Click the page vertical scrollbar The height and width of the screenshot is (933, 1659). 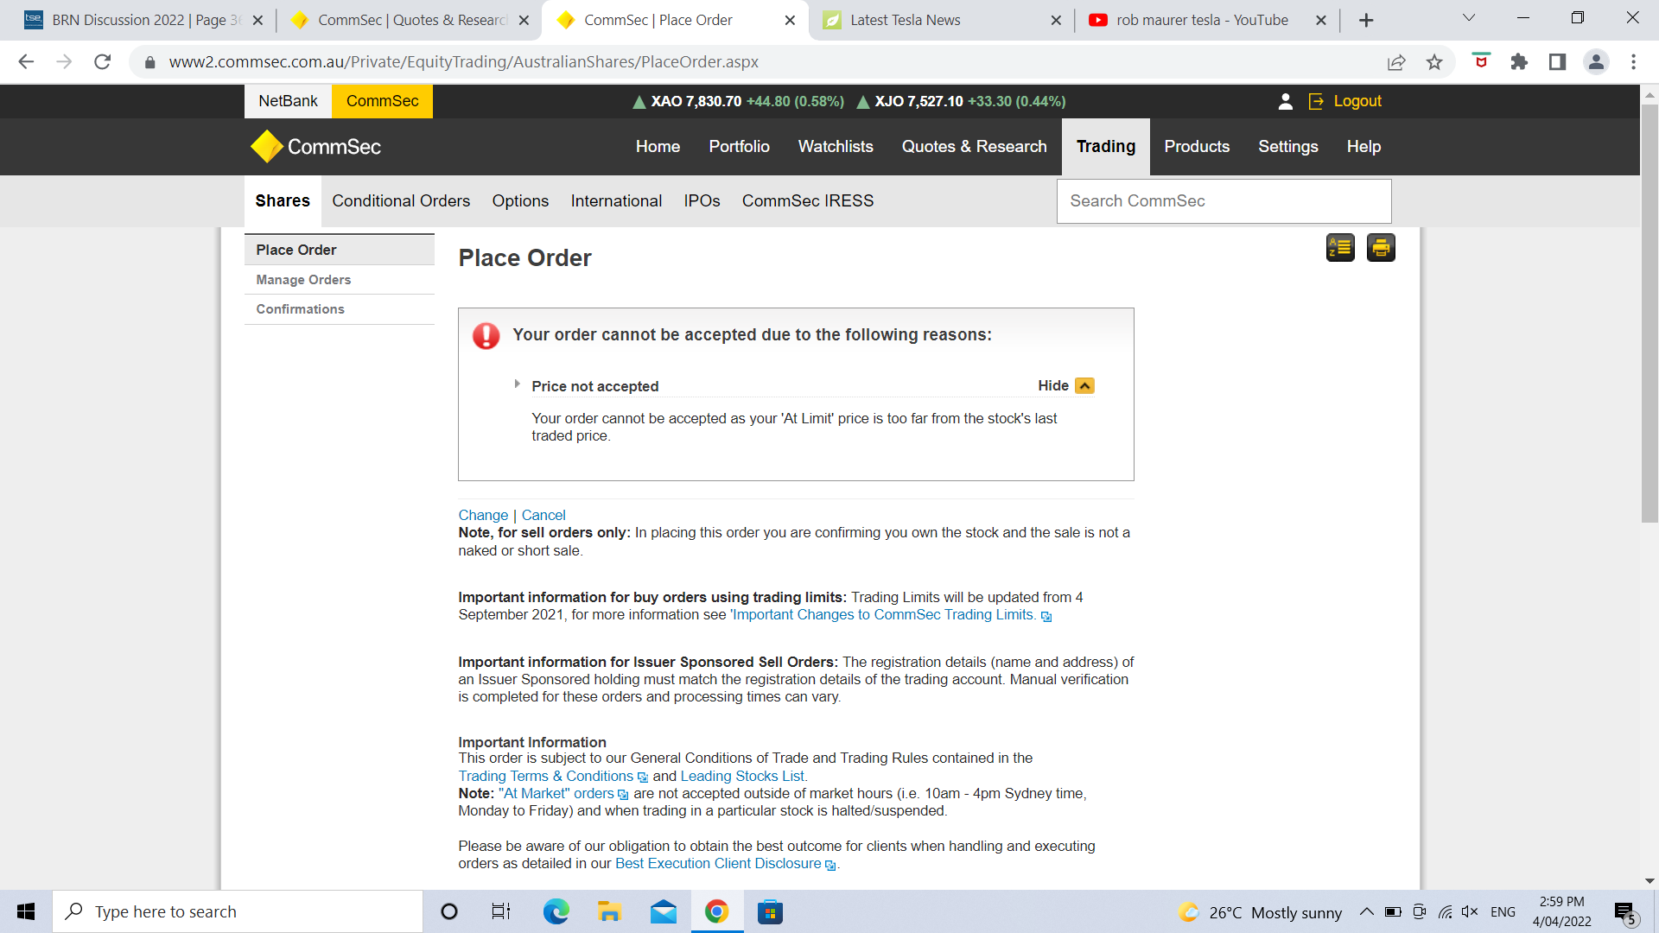tap(1649, 311)
